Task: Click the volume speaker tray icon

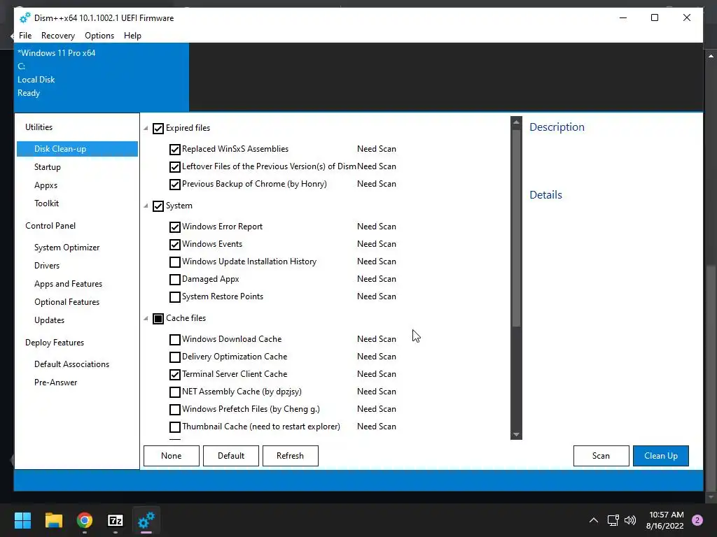Action: click(630, 520)
